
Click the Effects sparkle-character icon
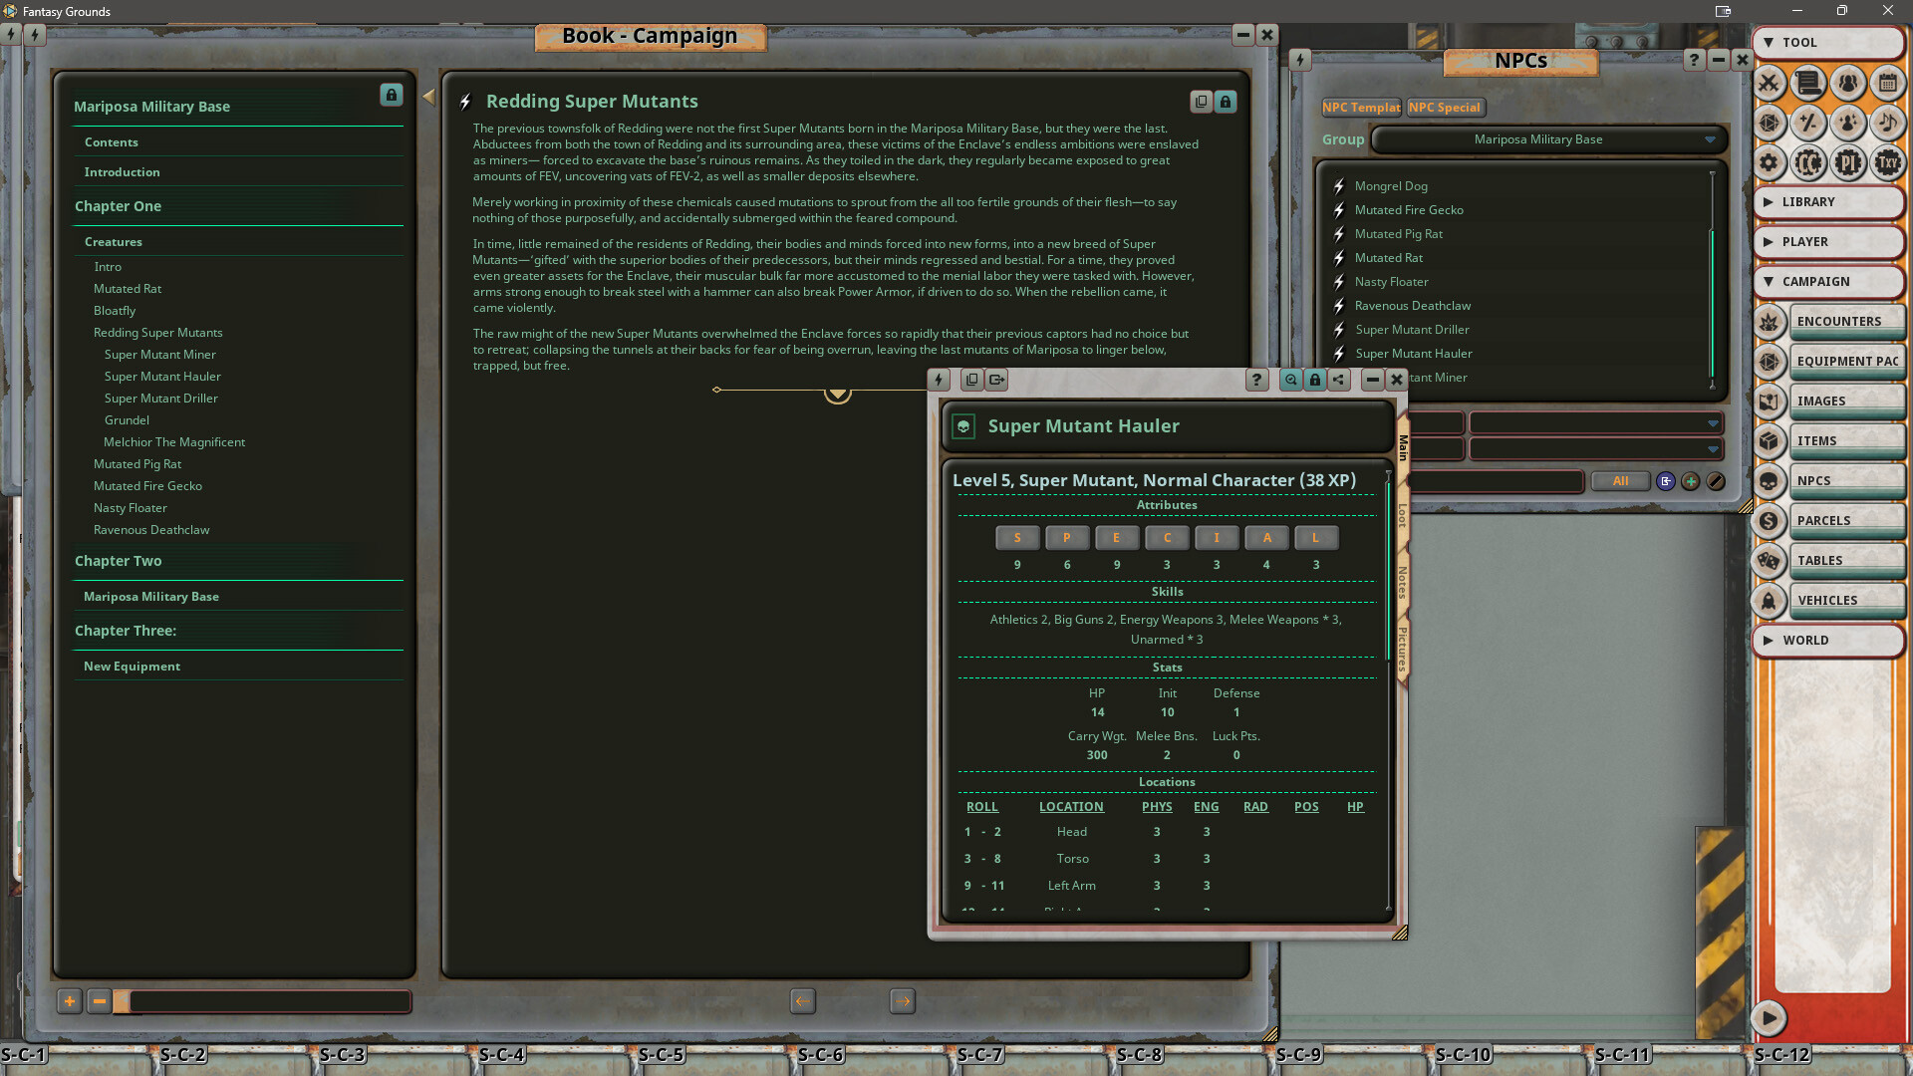[1848, 123]
